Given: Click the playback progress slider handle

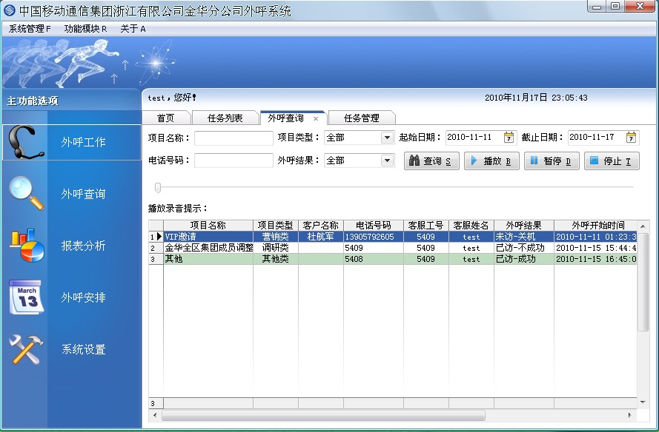Looking at the screenshot, I should click(x=158, y=187).
